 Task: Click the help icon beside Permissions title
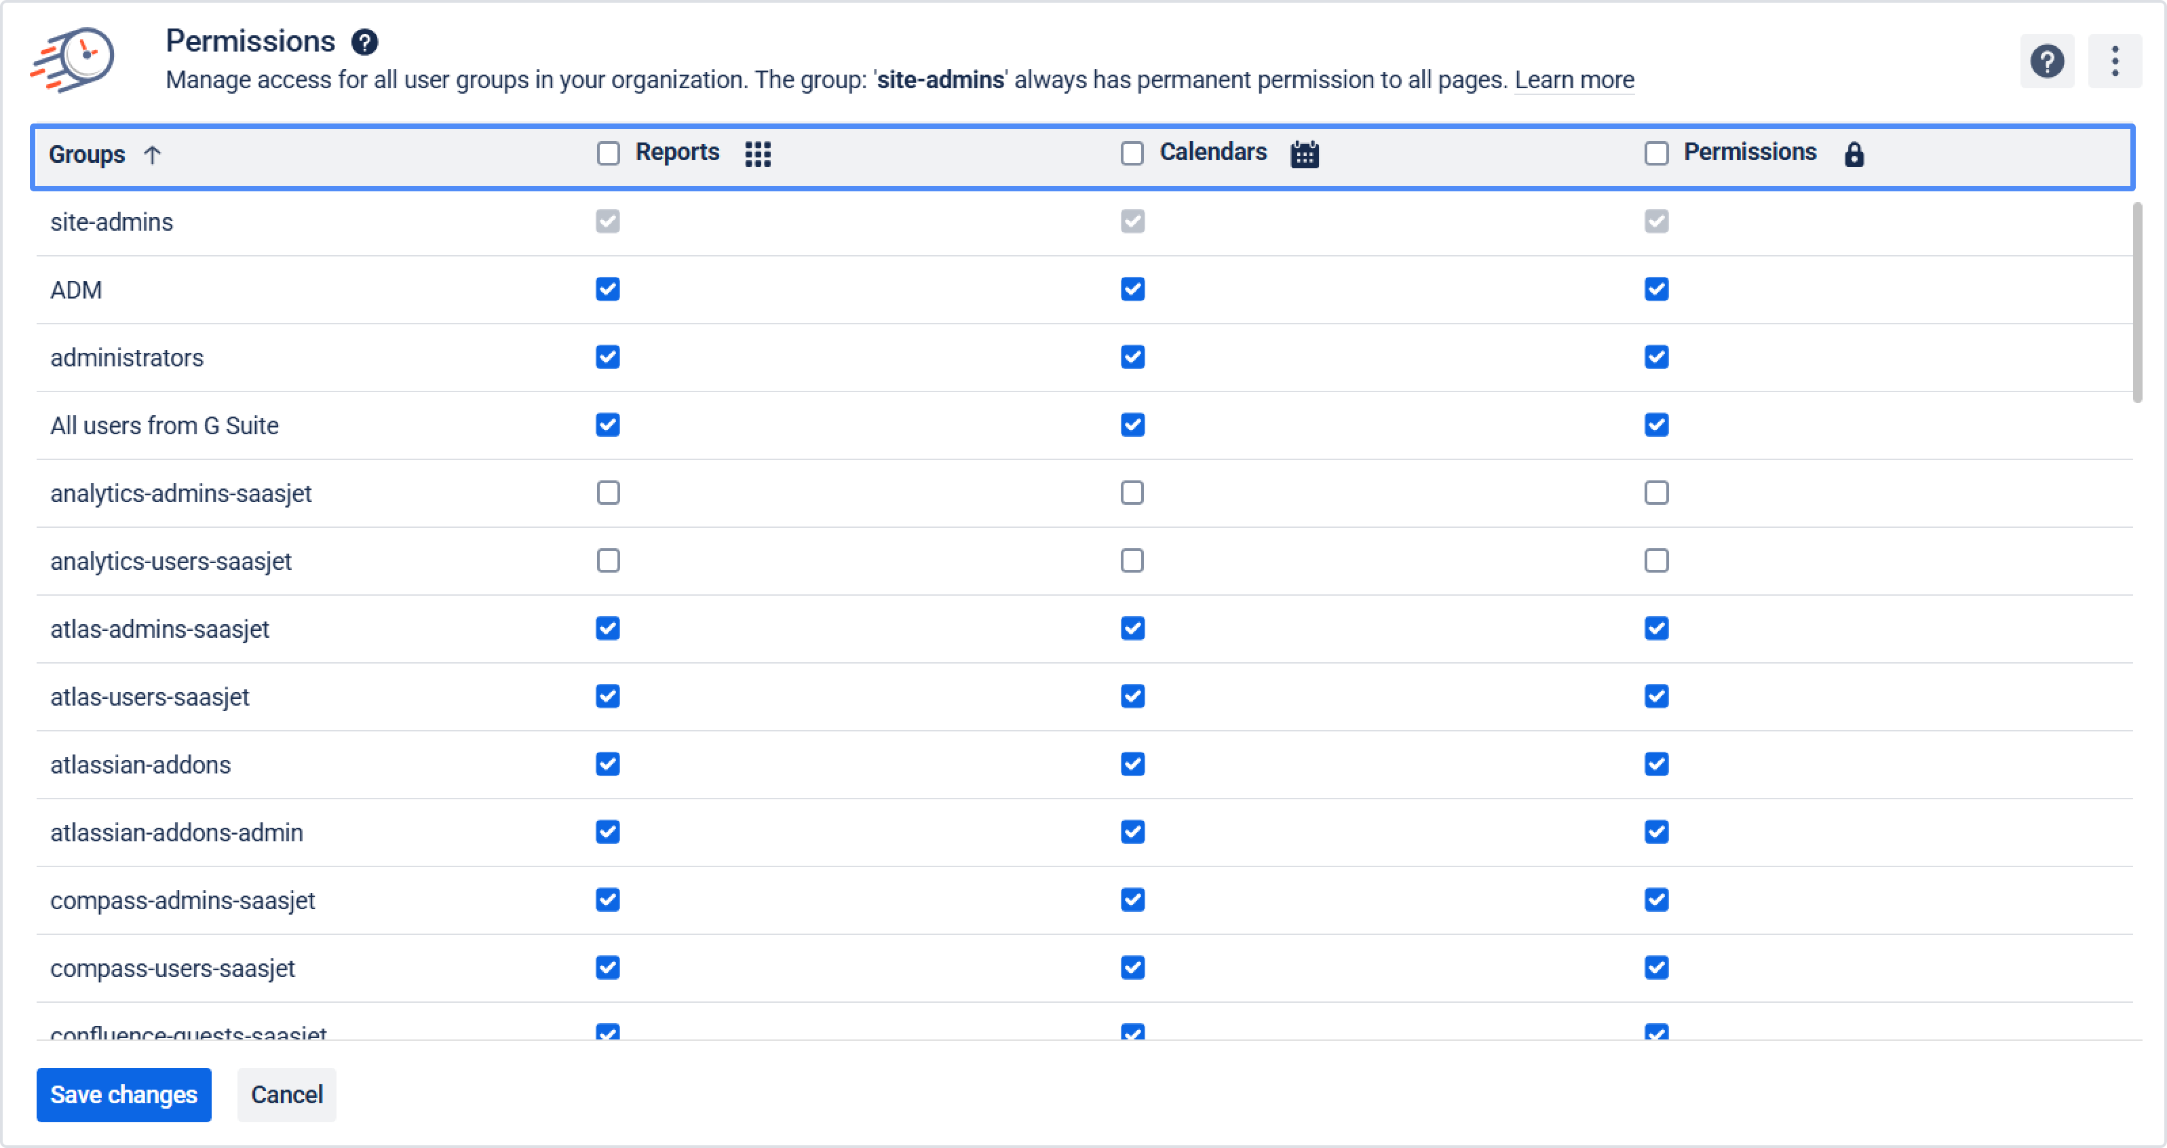(x=364, y=42)
